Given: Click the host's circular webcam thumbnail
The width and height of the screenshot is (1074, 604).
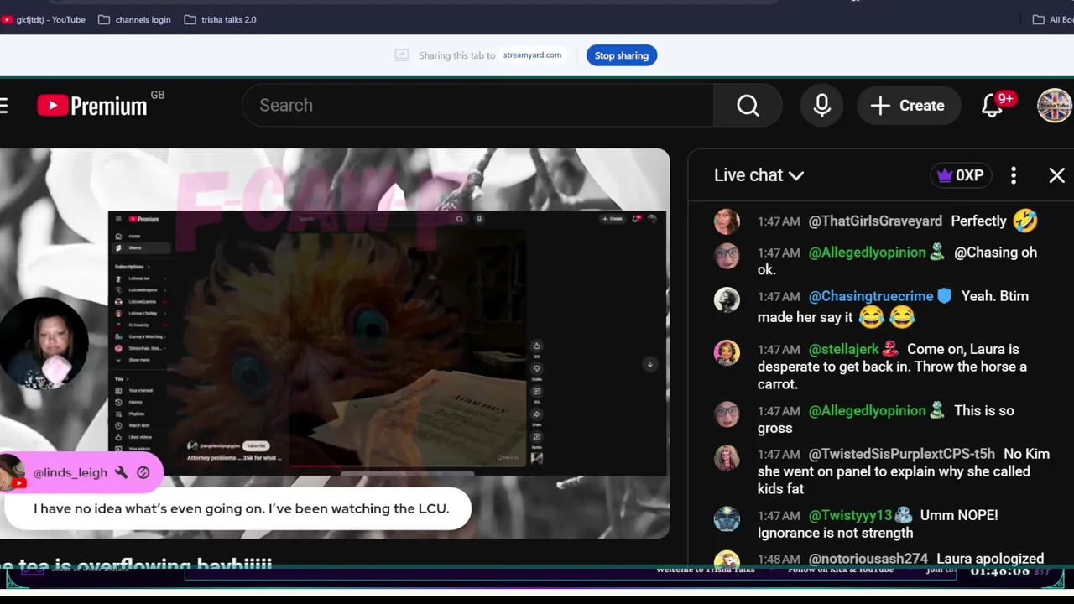Looking at the screenshot, I should click(44, 343).
